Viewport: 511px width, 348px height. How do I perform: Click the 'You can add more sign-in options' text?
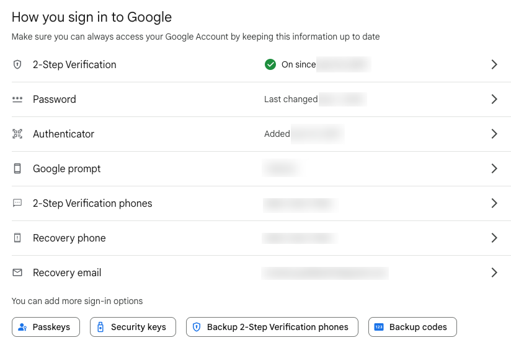click(78, 301)
